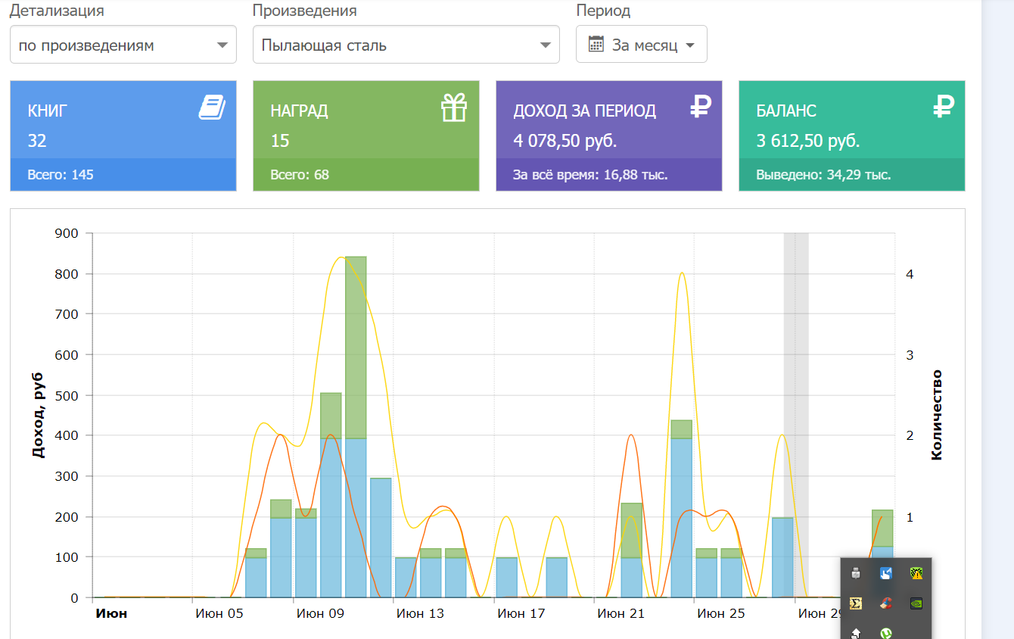Click the USB safely remove hardware icon
1014x639 pixels.
856,574
